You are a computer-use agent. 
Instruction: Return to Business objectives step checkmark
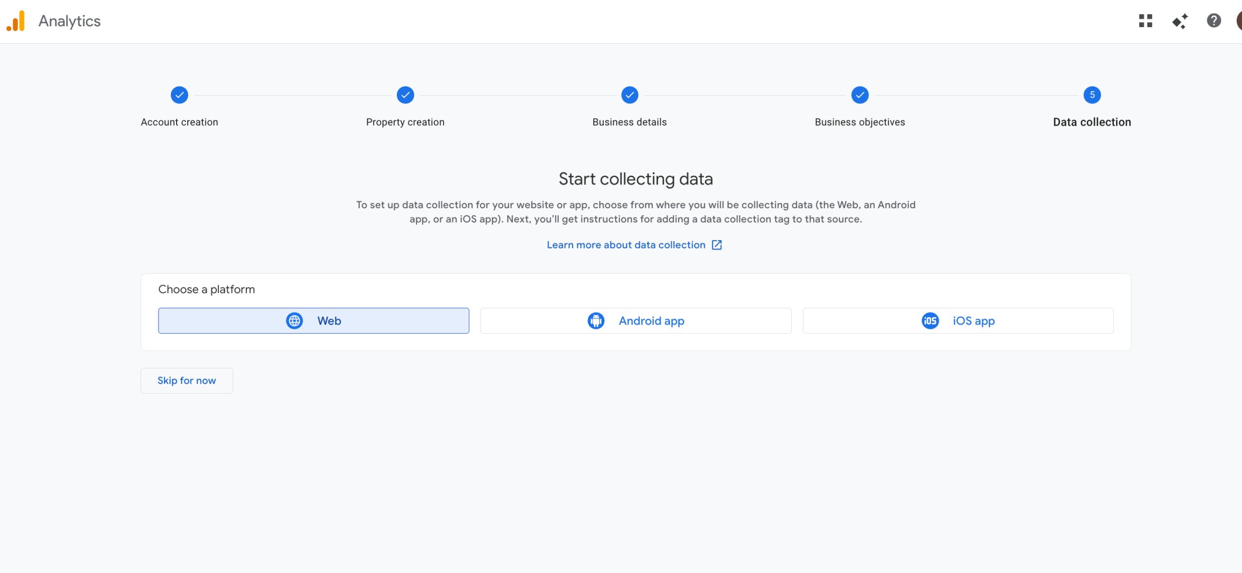point(860,95)
